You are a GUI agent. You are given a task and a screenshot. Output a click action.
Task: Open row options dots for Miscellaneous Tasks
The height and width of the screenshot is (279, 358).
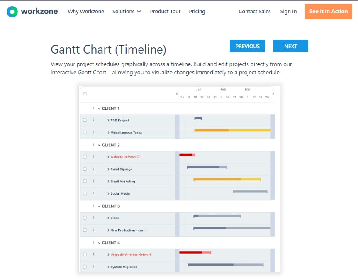tap(93, 132)
